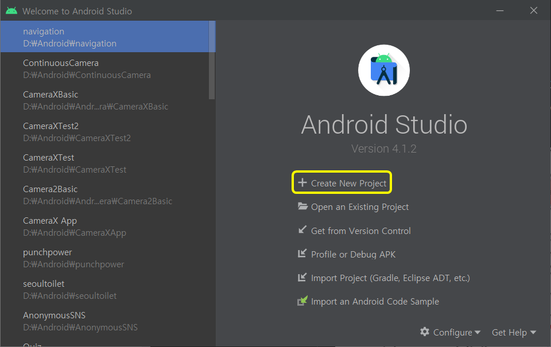Image resolution: width=551 pixels, height=347 pixels.
Task: Open the seoultoilet project
Action: click(x=104, y=290)
